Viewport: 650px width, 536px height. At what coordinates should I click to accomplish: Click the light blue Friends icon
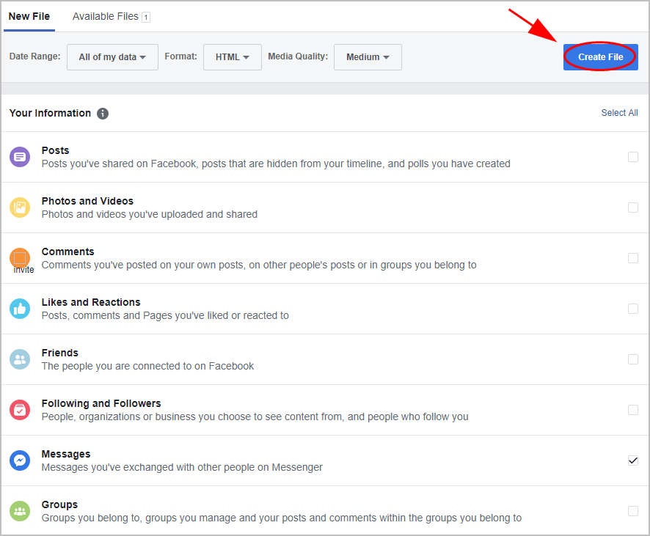(20, 359)
